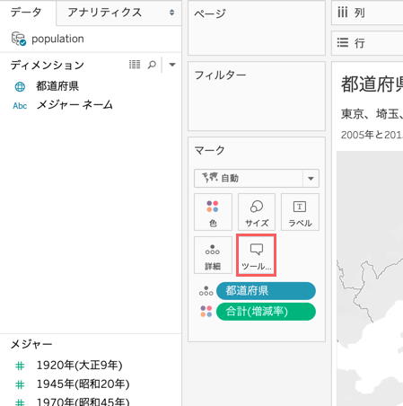Click the 東京、埼玉 subtitle text
Screen dimensions: 403x406
point(372,114)
